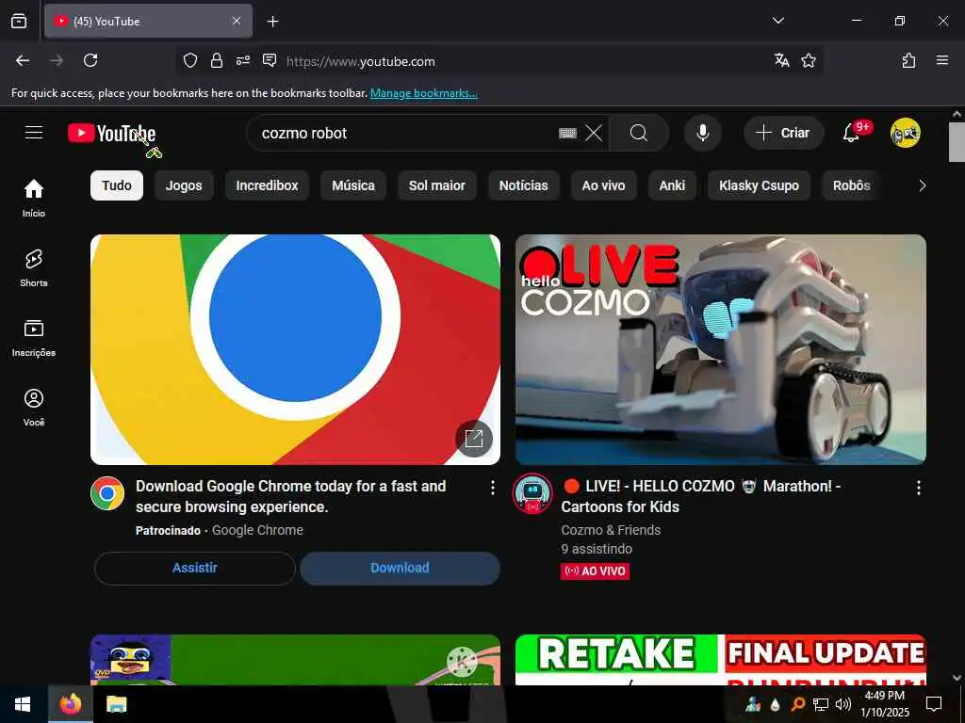This screenshot has width=965, height=723.
Task: Open Firefox tracking protection shield
Action: (x=190, y=61)
